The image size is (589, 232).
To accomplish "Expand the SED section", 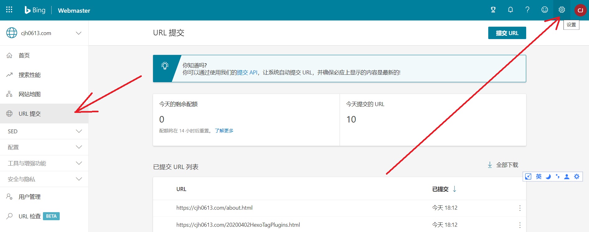I will 44,131.
